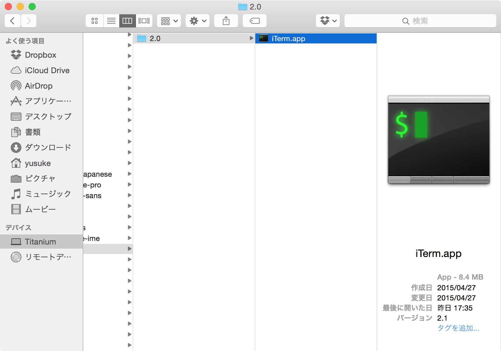
Task: Go back with the left arrow button
Action: pyautogui.click(x=12, y=21)
